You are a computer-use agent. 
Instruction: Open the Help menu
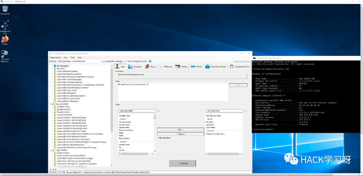pyautogui.click(x=79, y=57)
